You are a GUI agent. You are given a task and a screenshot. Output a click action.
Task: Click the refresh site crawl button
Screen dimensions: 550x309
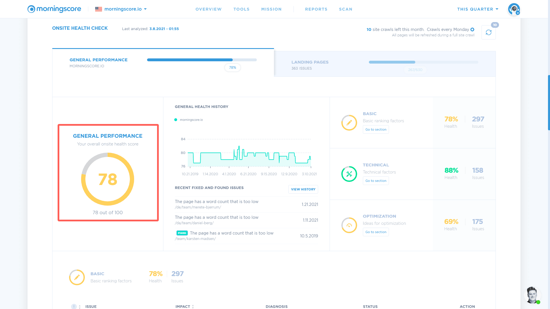[x=488, y=32]
